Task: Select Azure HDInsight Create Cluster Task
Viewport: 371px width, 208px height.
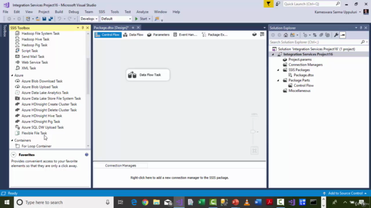Action: tap(49, 104)
